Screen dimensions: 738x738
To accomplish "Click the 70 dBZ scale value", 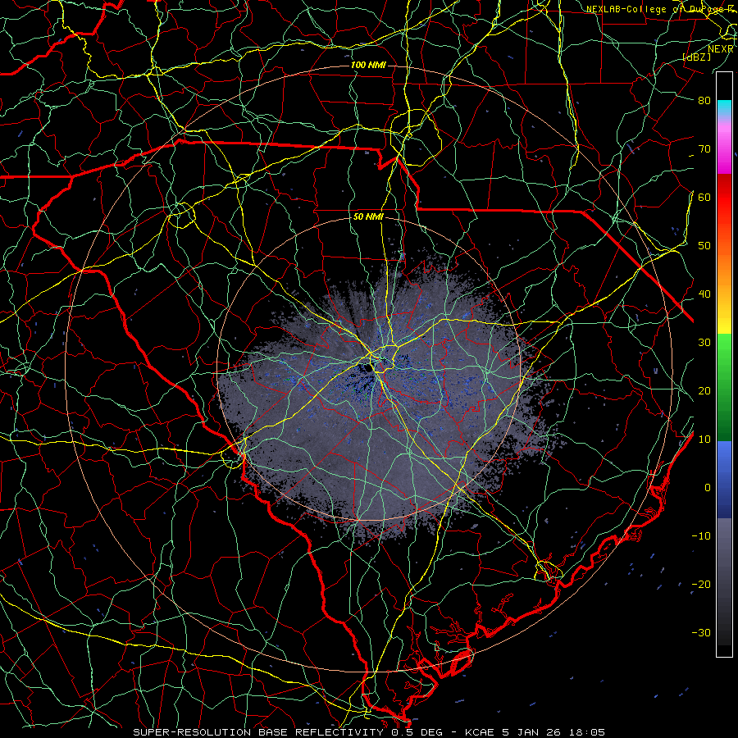I will coord(704,148).
